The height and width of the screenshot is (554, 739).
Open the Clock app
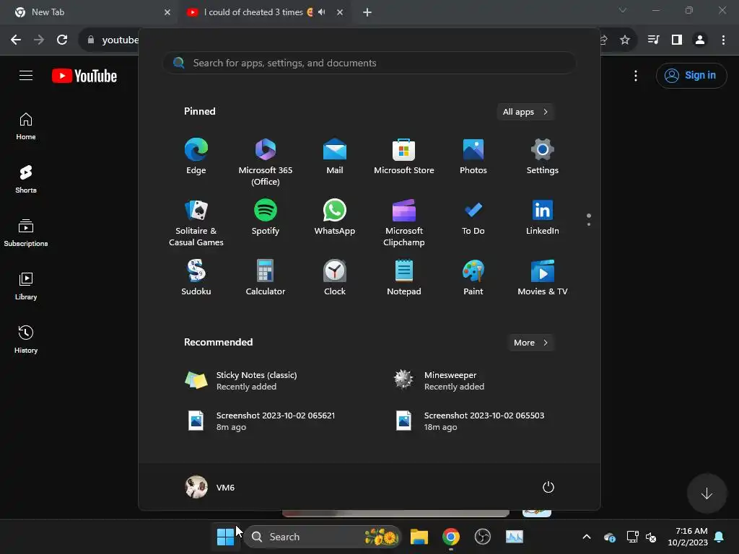click(335, 278)
